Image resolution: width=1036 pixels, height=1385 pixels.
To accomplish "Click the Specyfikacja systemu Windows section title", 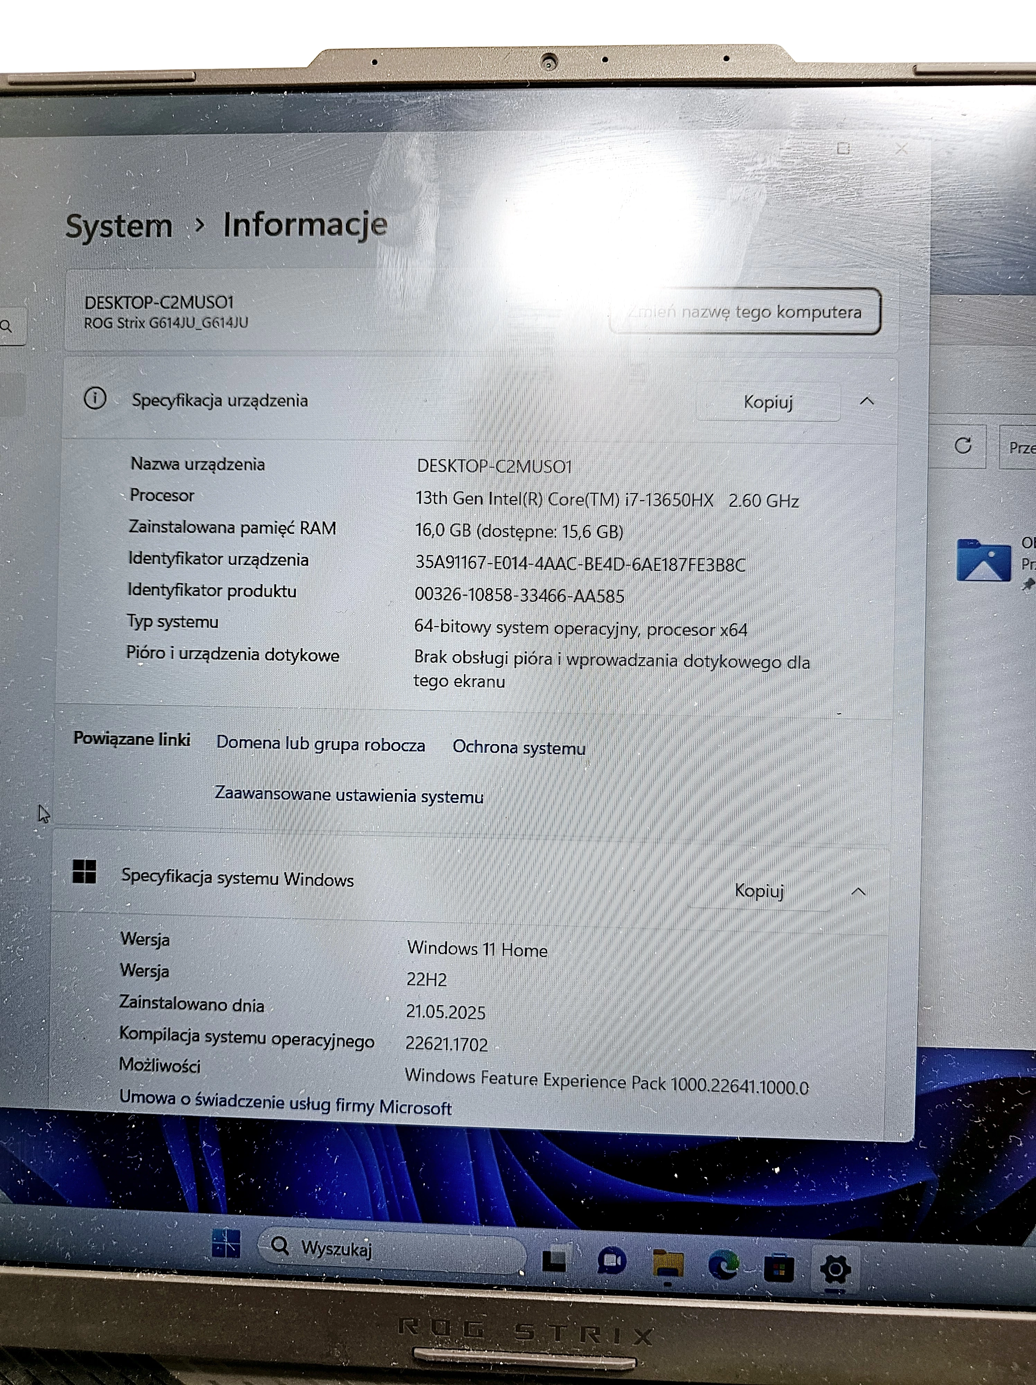I will (237, 877).
